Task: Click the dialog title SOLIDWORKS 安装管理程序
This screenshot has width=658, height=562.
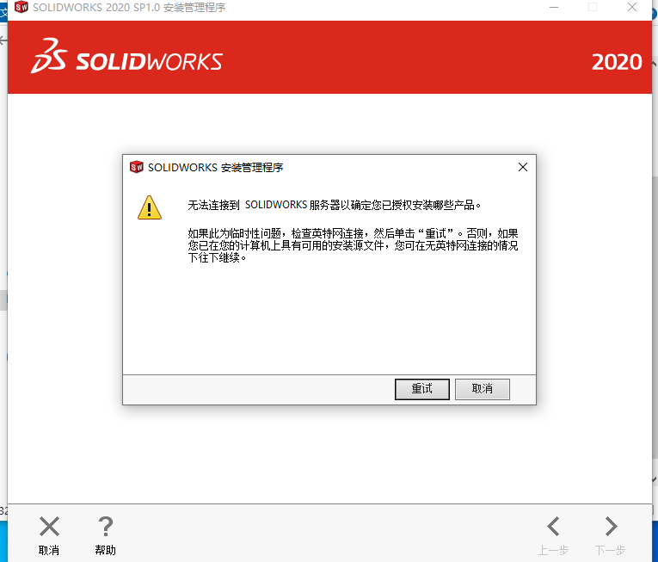Action: (x=215, y=168)
